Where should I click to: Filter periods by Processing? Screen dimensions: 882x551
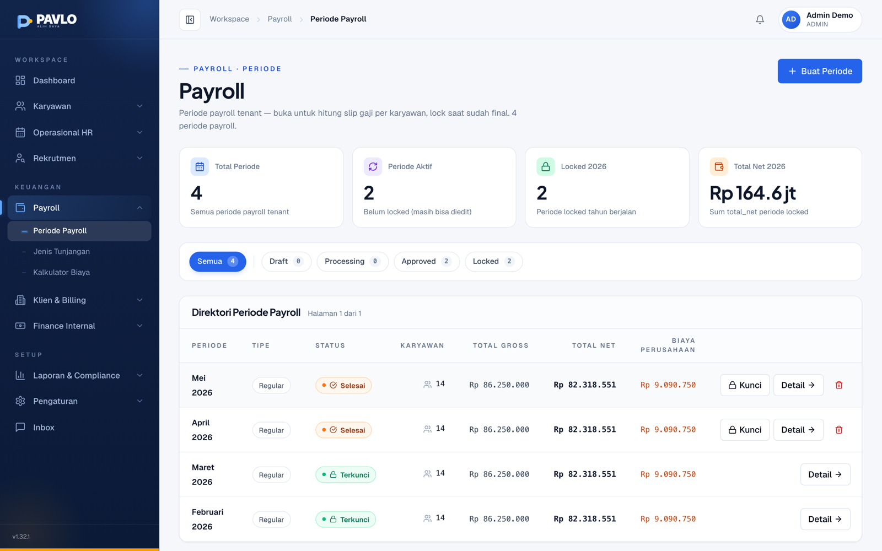(x=353, y=262)
